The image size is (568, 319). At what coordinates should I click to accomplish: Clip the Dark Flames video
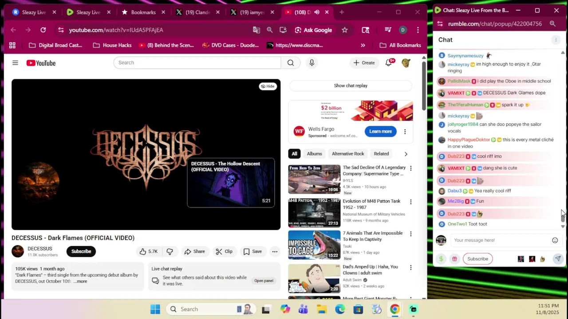click(x=224, y=251)
